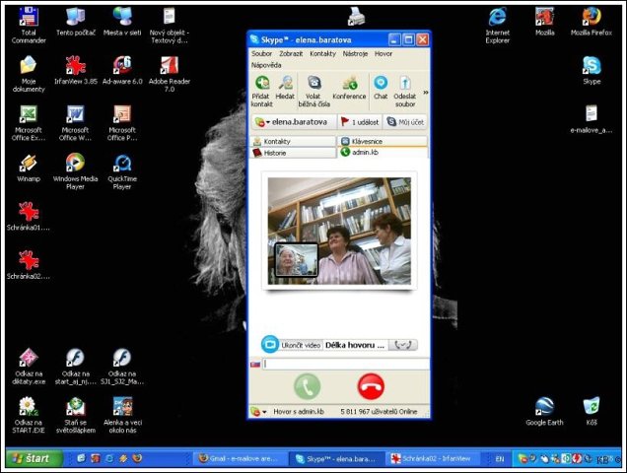Open the elena.baratova status dropdown
The width and height of the screenshot is (627, 473).
tap(294, 122)
